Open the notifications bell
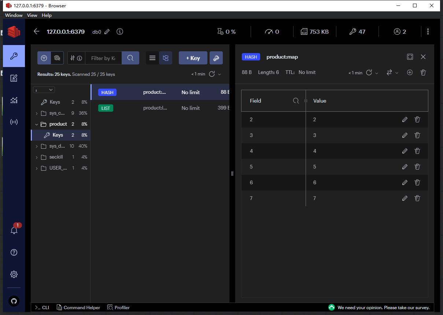443x315 pixels. pyautogui.click(x=14, y=230)
